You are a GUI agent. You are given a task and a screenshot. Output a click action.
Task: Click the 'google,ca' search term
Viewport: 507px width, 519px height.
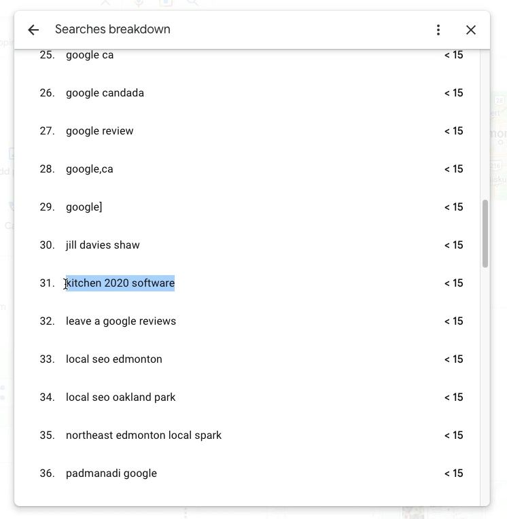tap(90, 169)
